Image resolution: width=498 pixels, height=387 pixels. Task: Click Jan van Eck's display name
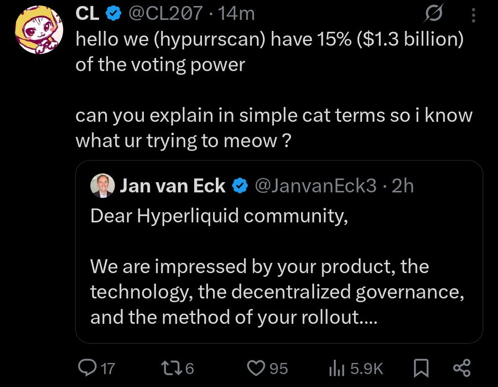(173, 186)
